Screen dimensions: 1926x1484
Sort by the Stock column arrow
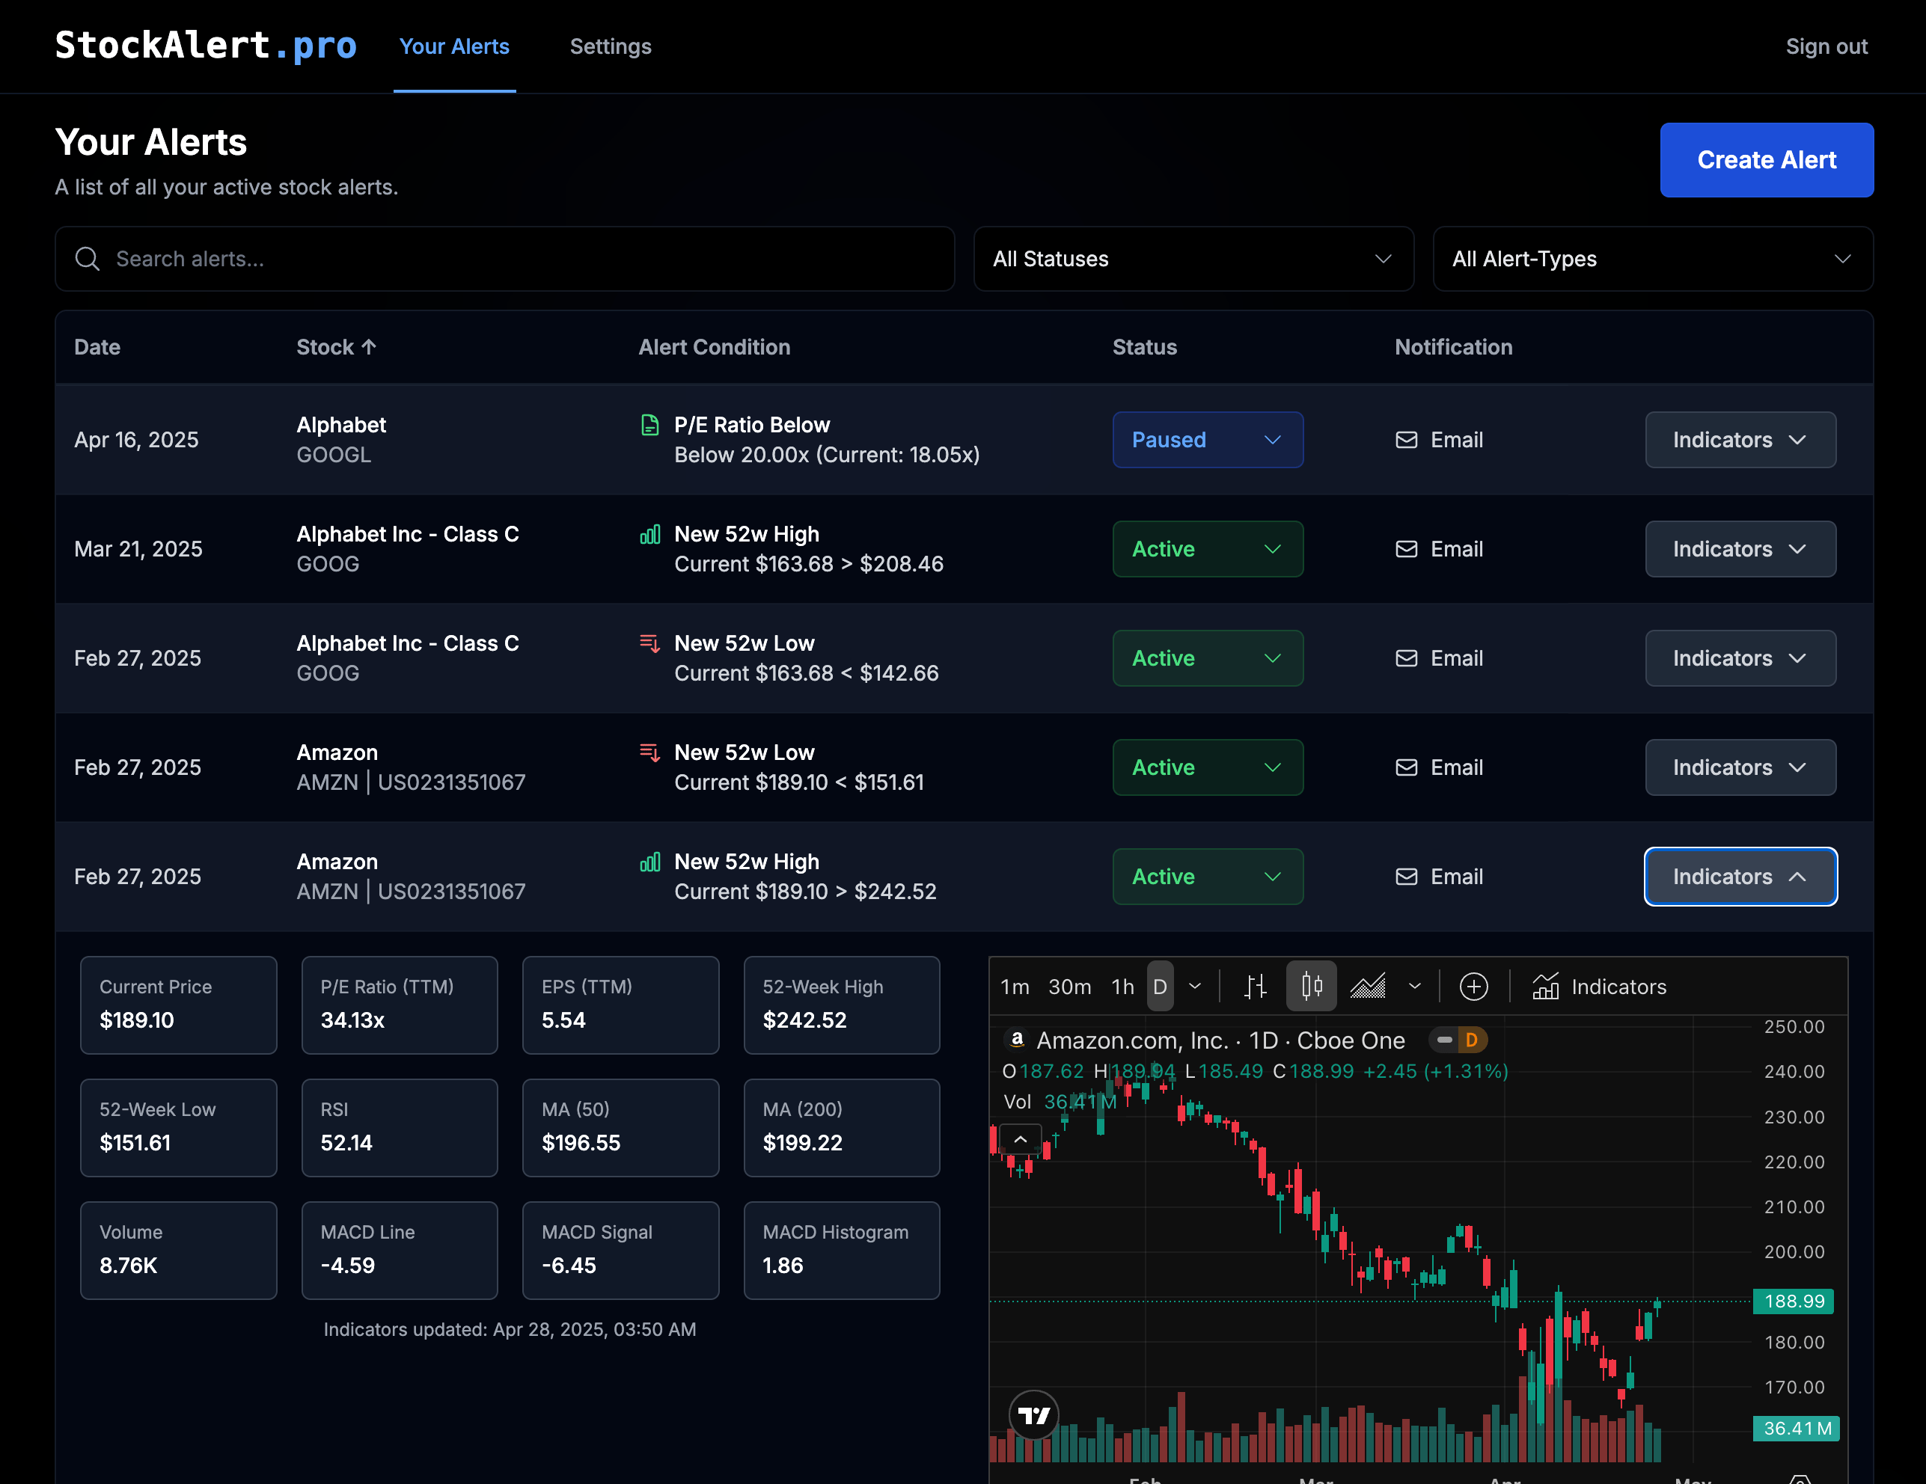point(369,346)
